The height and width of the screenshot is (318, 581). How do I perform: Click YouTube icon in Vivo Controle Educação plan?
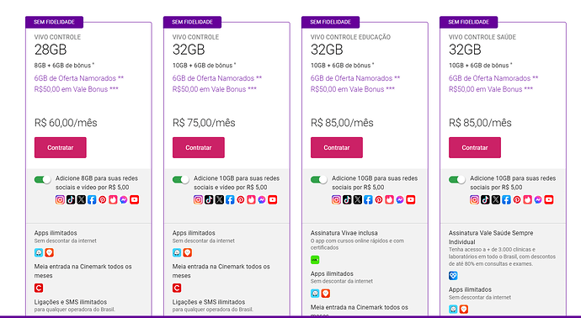click(411, 200)
